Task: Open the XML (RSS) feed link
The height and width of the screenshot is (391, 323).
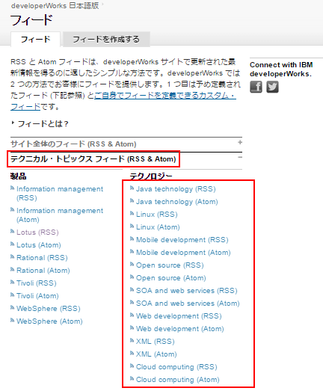Action: 155,342
